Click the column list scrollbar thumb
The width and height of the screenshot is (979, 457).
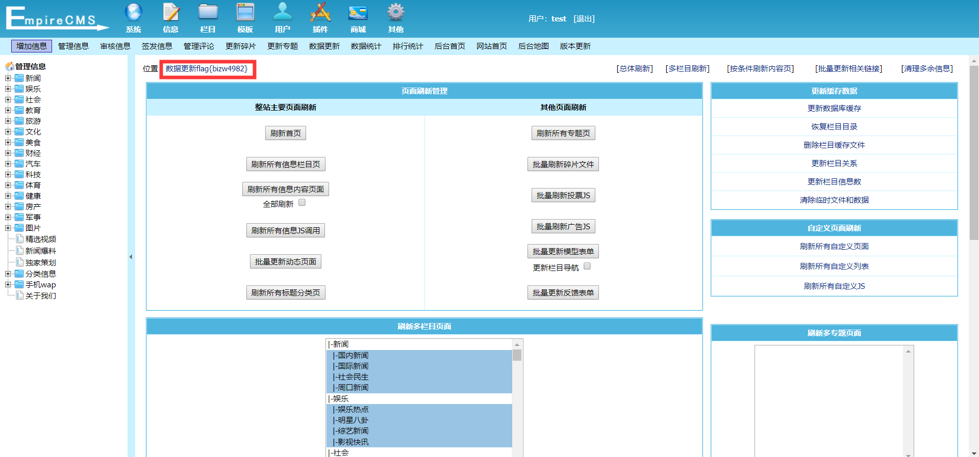pos(517,355)
